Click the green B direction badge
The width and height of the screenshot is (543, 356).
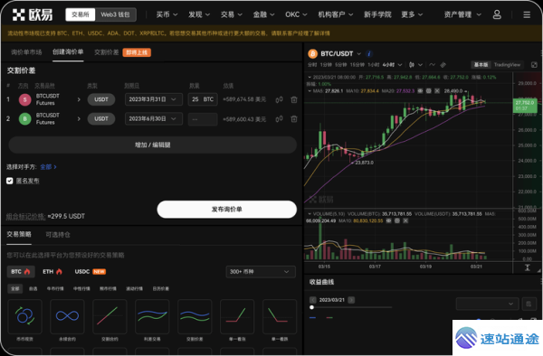pos(25,119)
